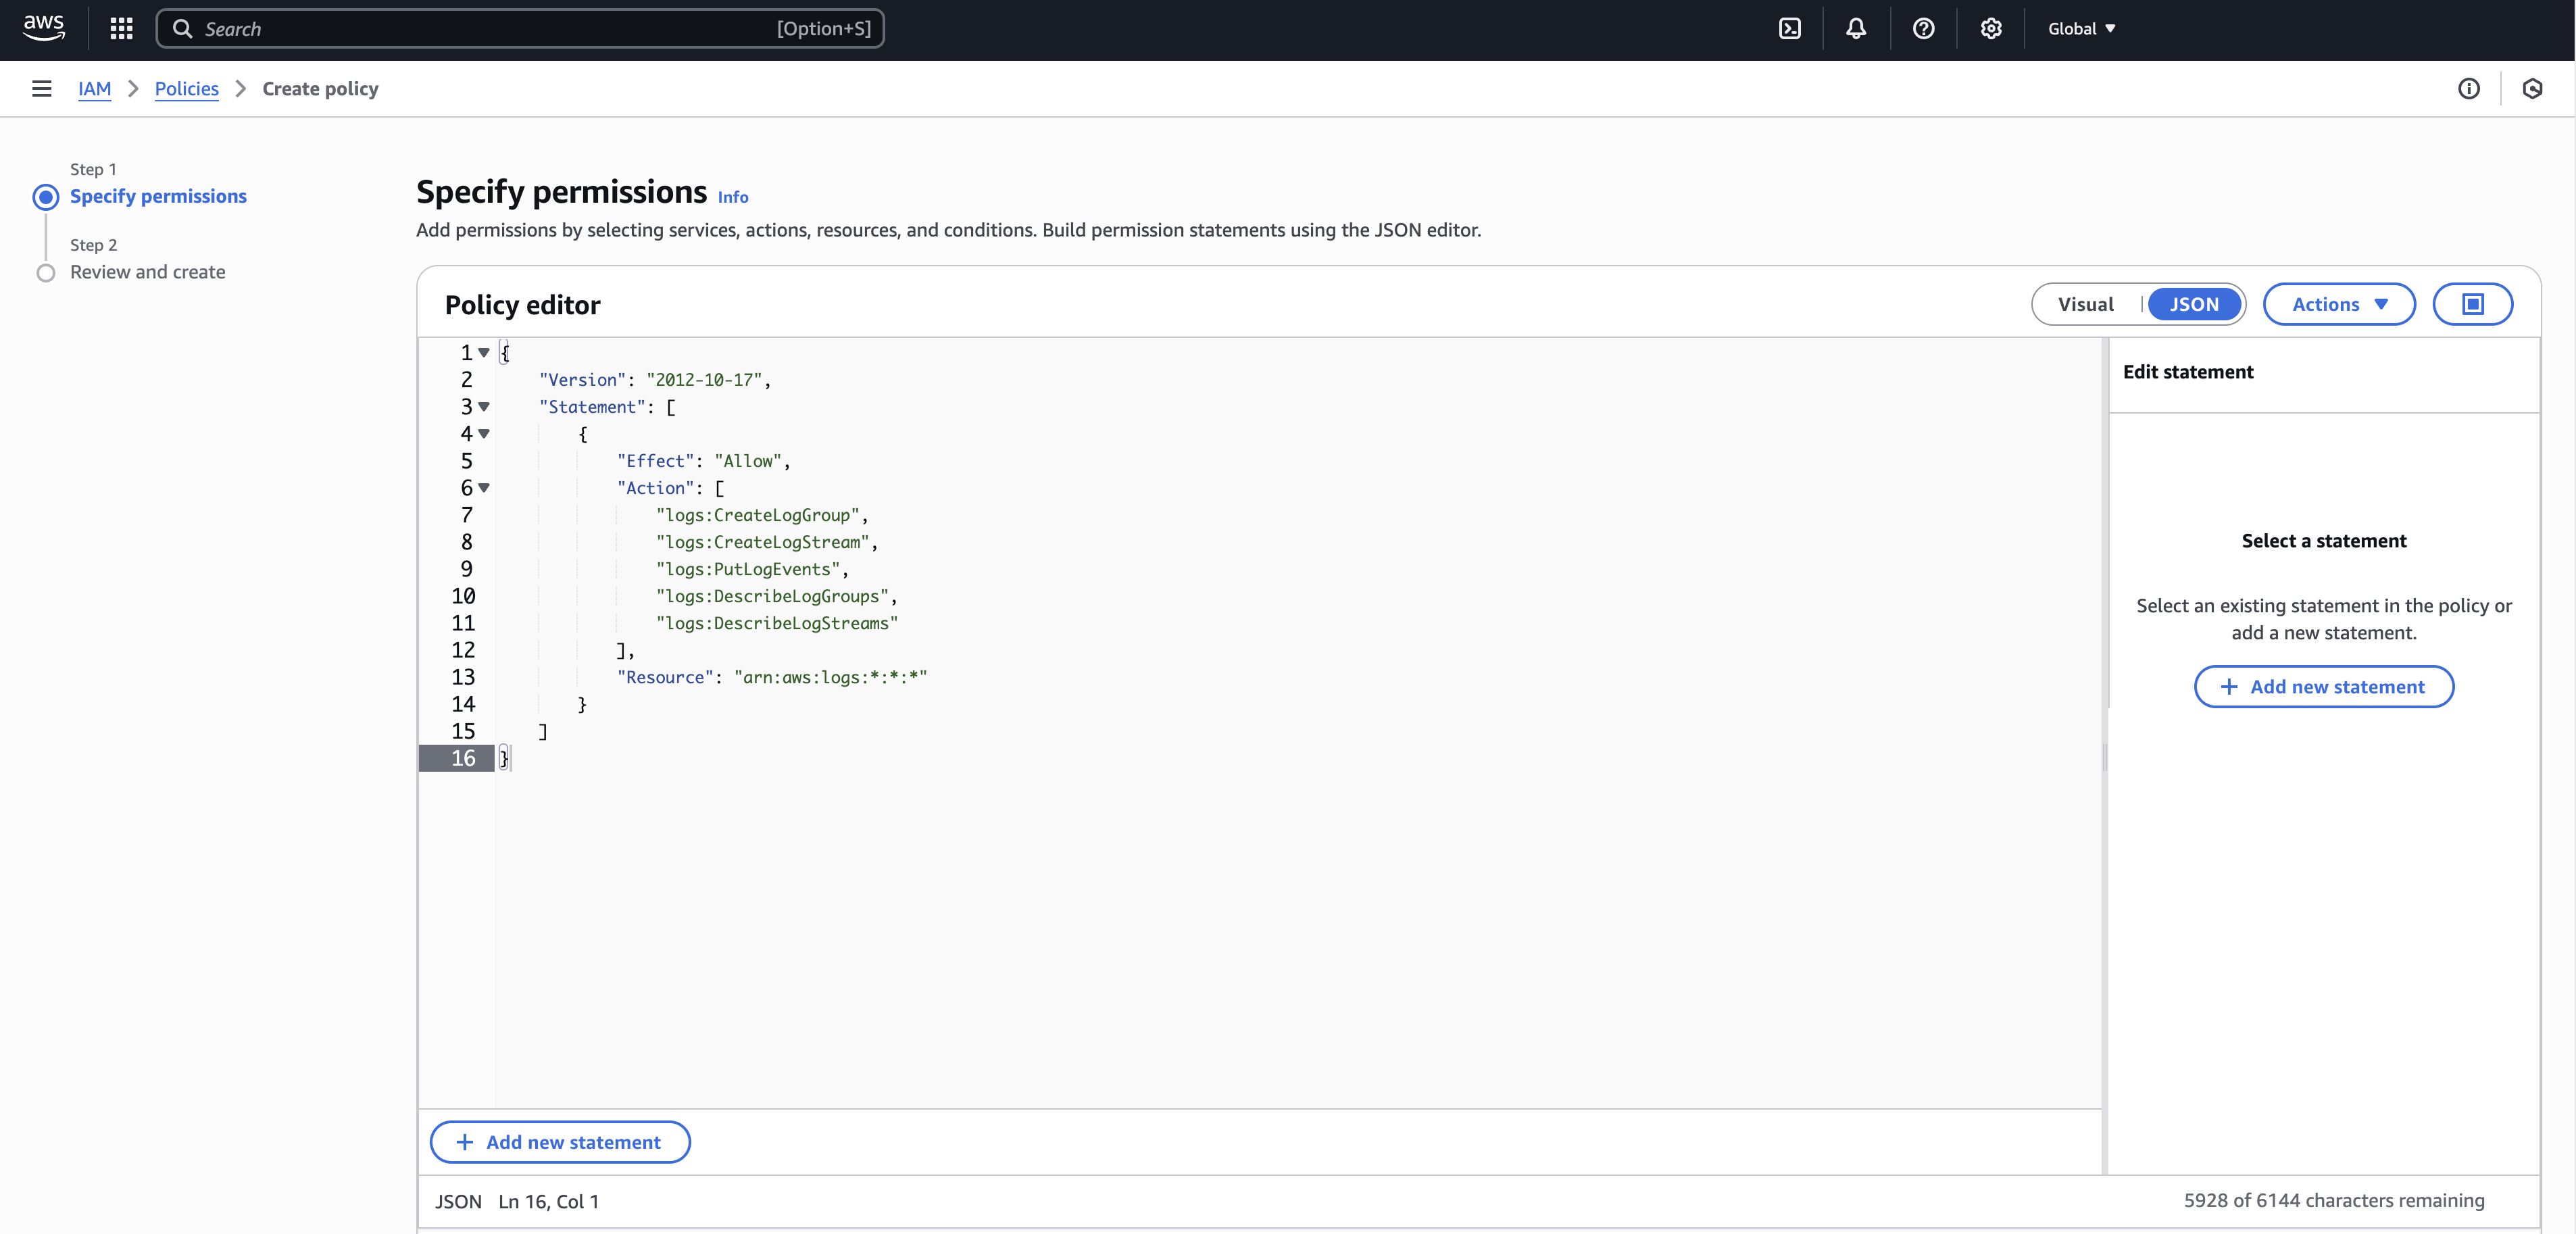Open the Policies breadcrumb link

[x=186, y=88]
